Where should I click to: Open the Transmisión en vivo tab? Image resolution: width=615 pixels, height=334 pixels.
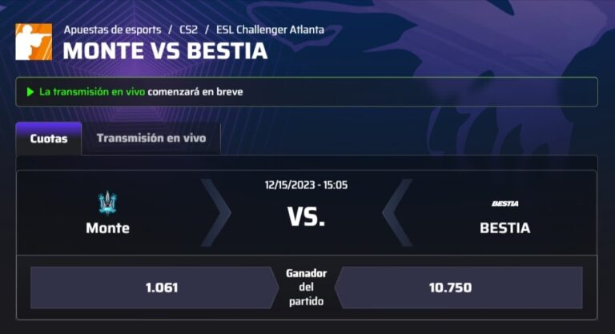click(x=151, y=138)
